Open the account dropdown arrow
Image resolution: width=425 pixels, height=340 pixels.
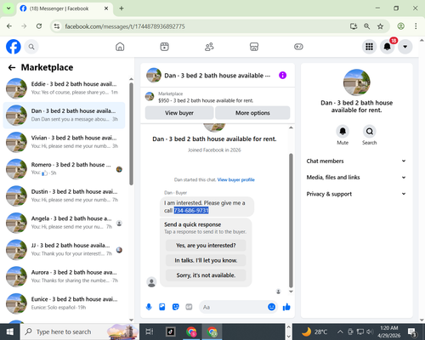[405, 47]
